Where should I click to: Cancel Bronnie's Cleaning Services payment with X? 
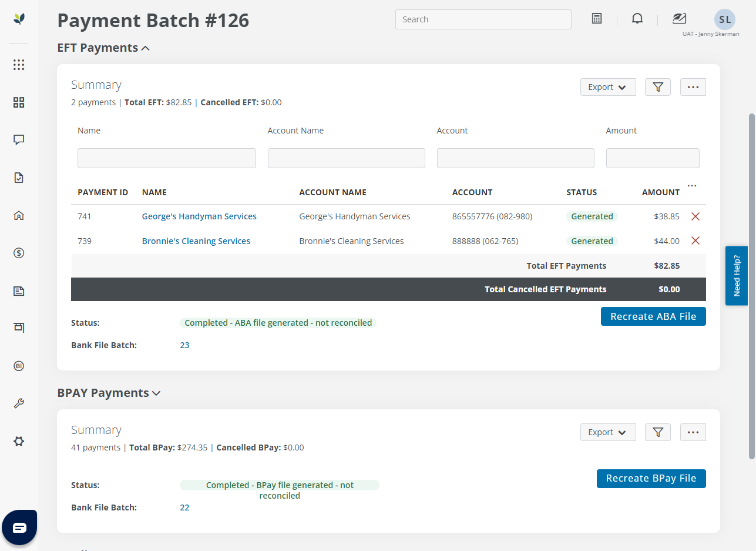pos(695,241)
